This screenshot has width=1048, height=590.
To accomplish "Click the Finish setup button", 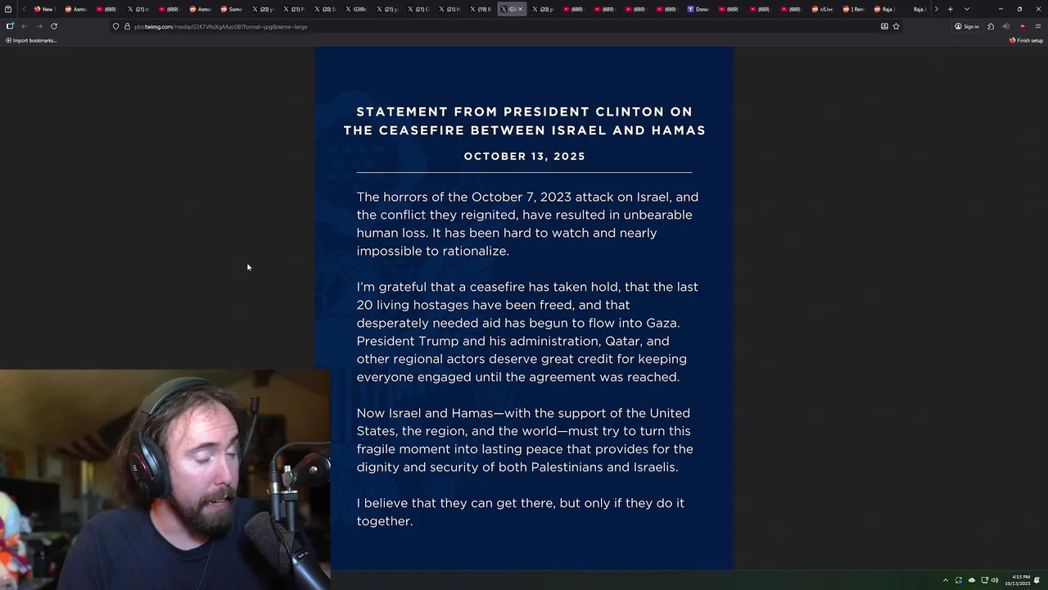I will (1026, 40).
